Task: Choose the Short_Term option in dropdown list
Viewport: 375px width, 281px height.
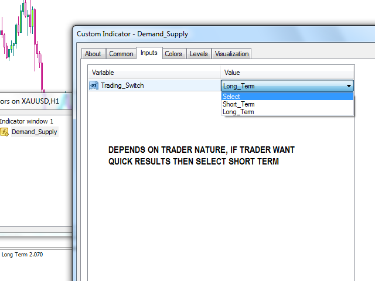Action: [x=238, y=104]
